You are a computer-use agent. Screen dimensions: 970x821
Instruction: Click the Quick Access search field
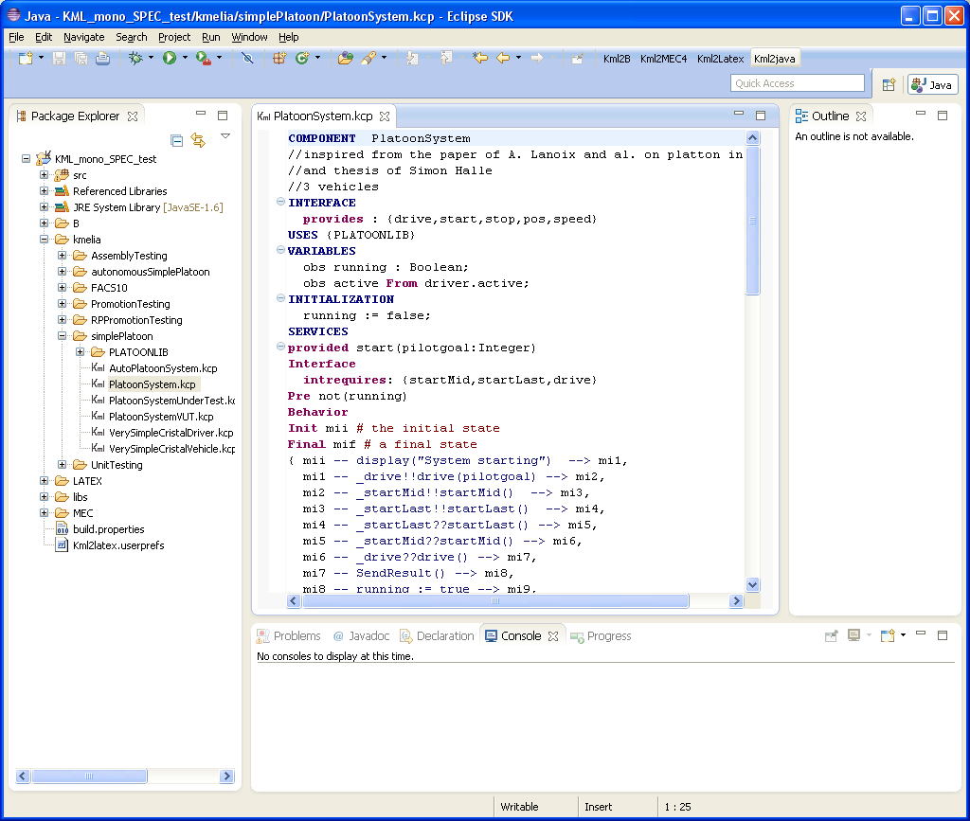point(798,83)
